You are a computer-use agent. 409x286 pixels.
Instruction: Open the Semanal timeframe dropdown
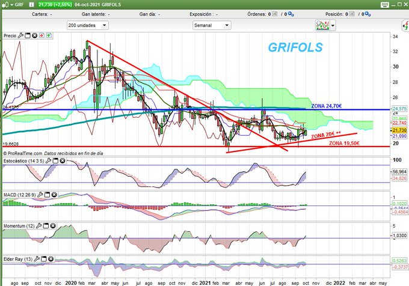click(x=212, y=25)
